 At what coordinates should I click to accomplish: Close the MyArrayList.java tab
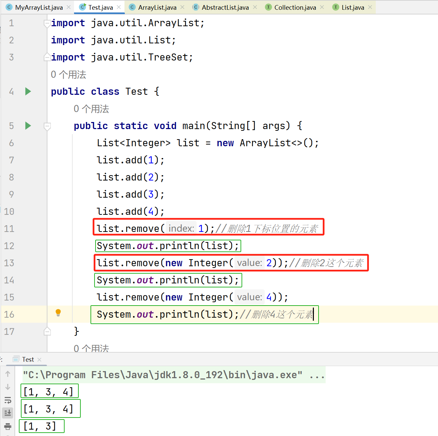(x=69, y=7)
